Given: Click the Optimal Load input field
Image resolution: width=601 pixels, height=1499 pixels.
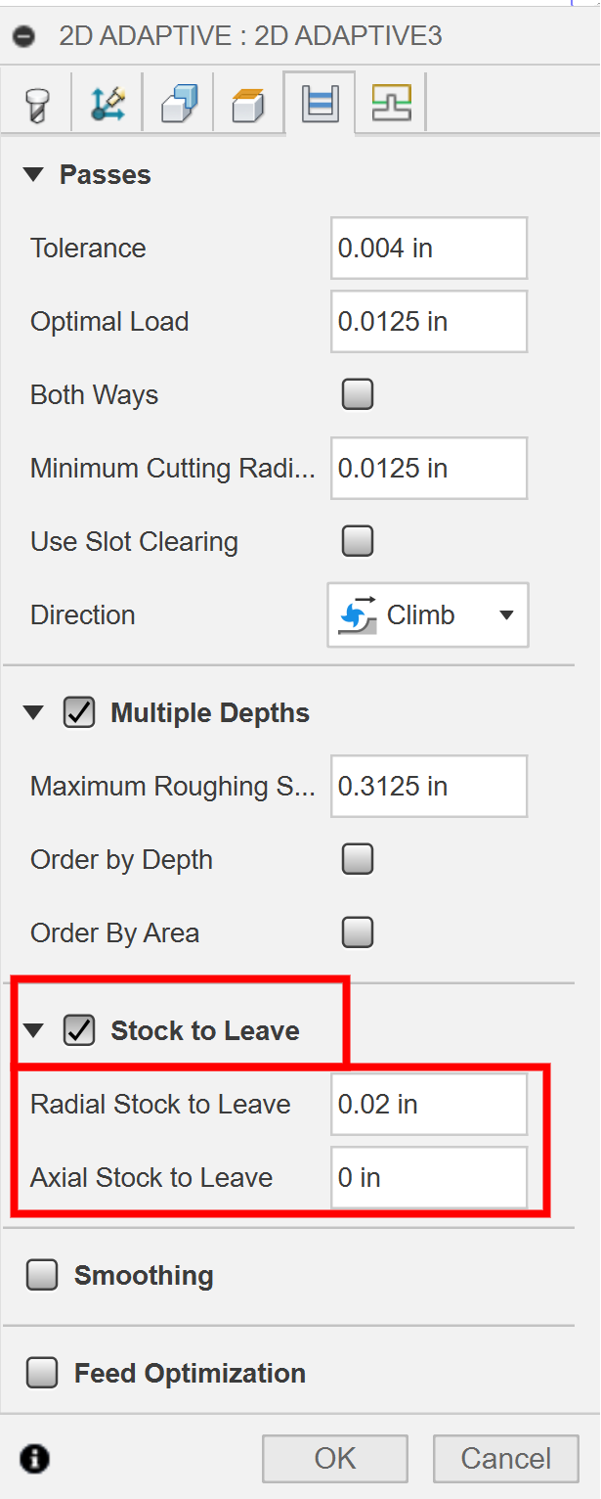Looking at the screenshot, I should coord(428,322).
